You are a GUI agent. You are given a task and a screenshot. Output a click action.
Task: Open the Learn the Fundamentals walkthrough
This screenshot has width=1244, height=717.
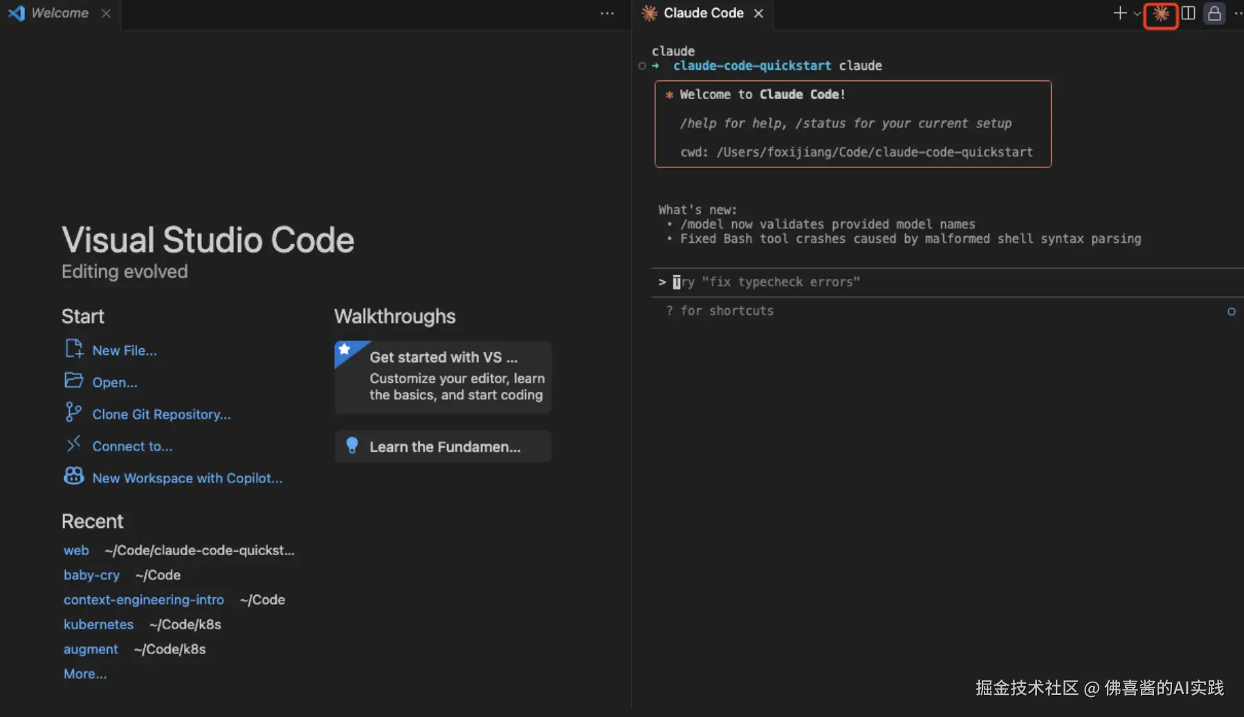(x=443, y=446)
